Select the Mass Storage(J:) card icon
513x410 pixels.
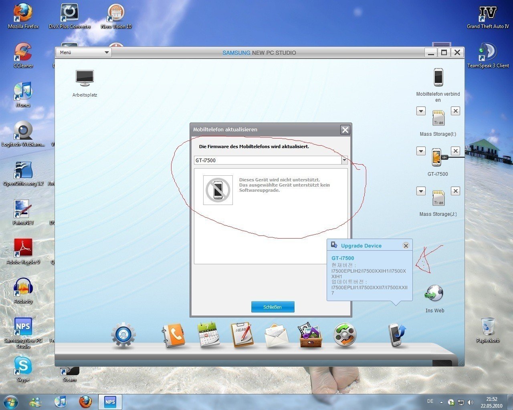(438, 198)
